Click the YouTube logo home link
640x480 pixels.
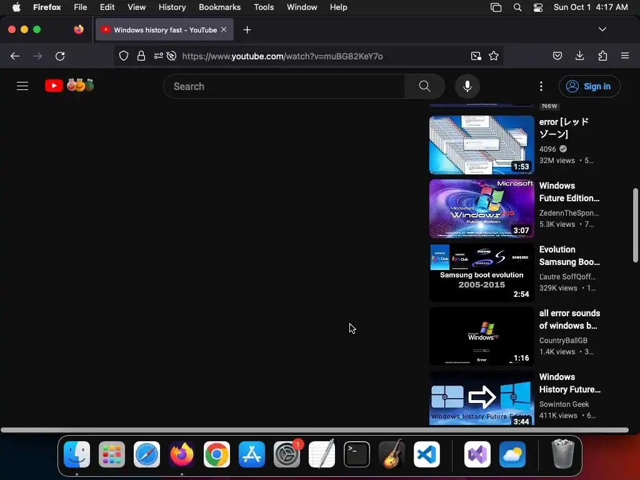(x=69, y=85)
